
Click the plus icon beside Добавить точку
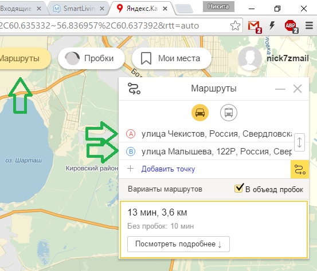click(x=130, y=169)
